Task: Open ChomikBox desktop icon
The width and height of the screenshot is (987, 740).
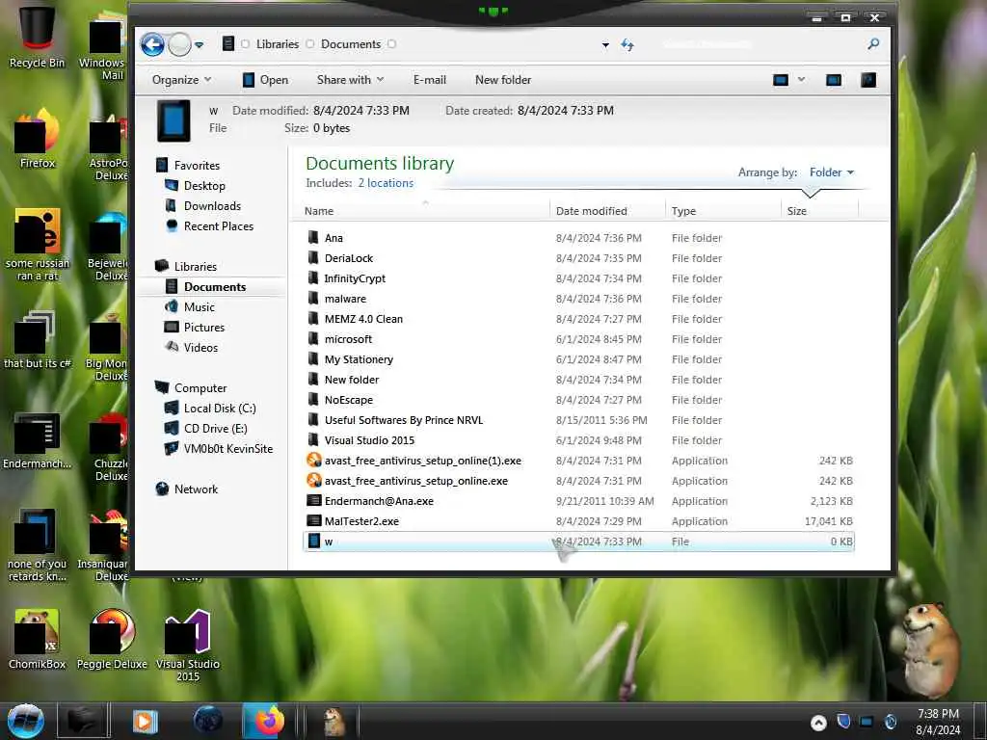Action: [37, 640]
